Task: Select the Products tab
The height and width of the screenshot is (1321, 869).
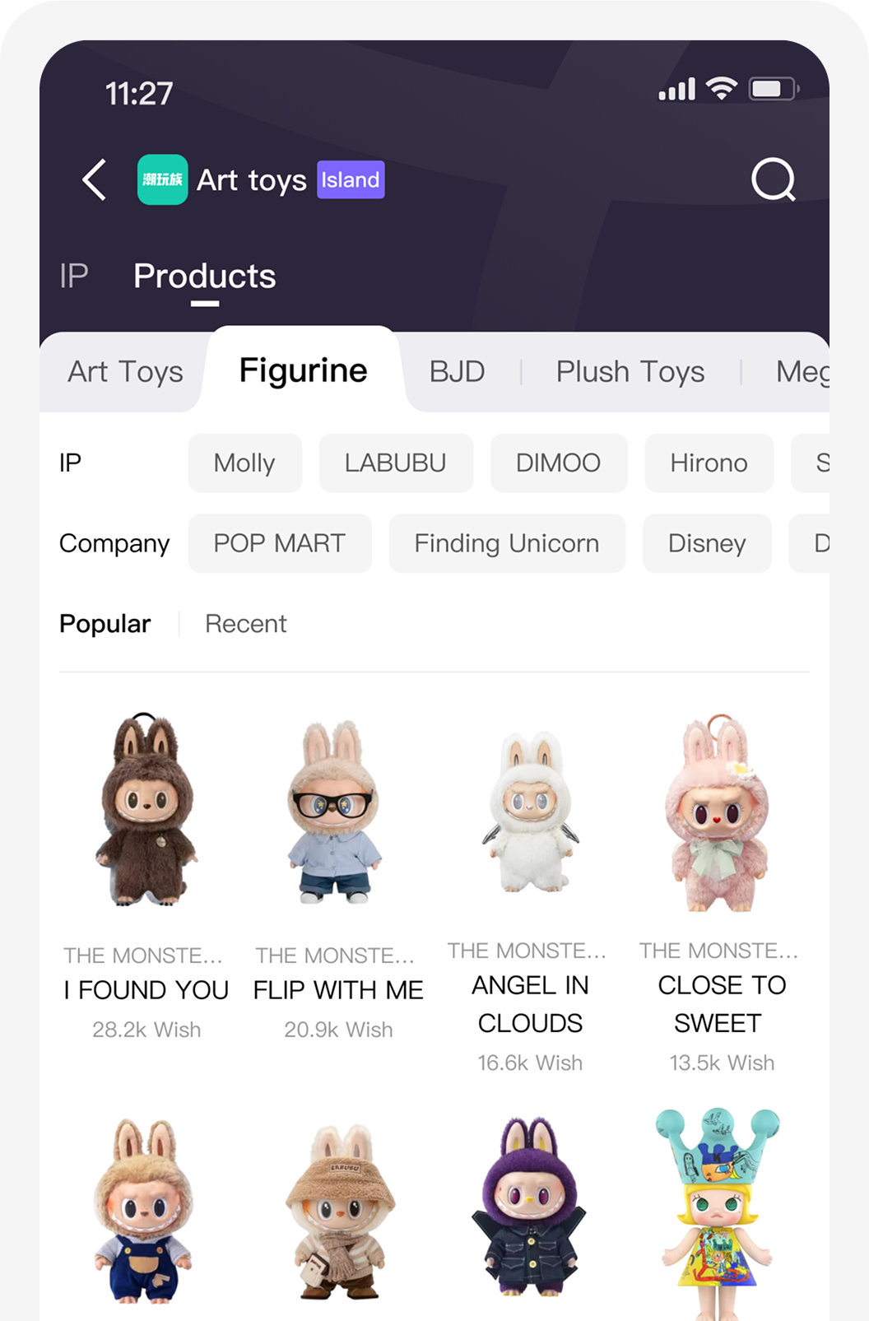Action: [x=205, y=276]
